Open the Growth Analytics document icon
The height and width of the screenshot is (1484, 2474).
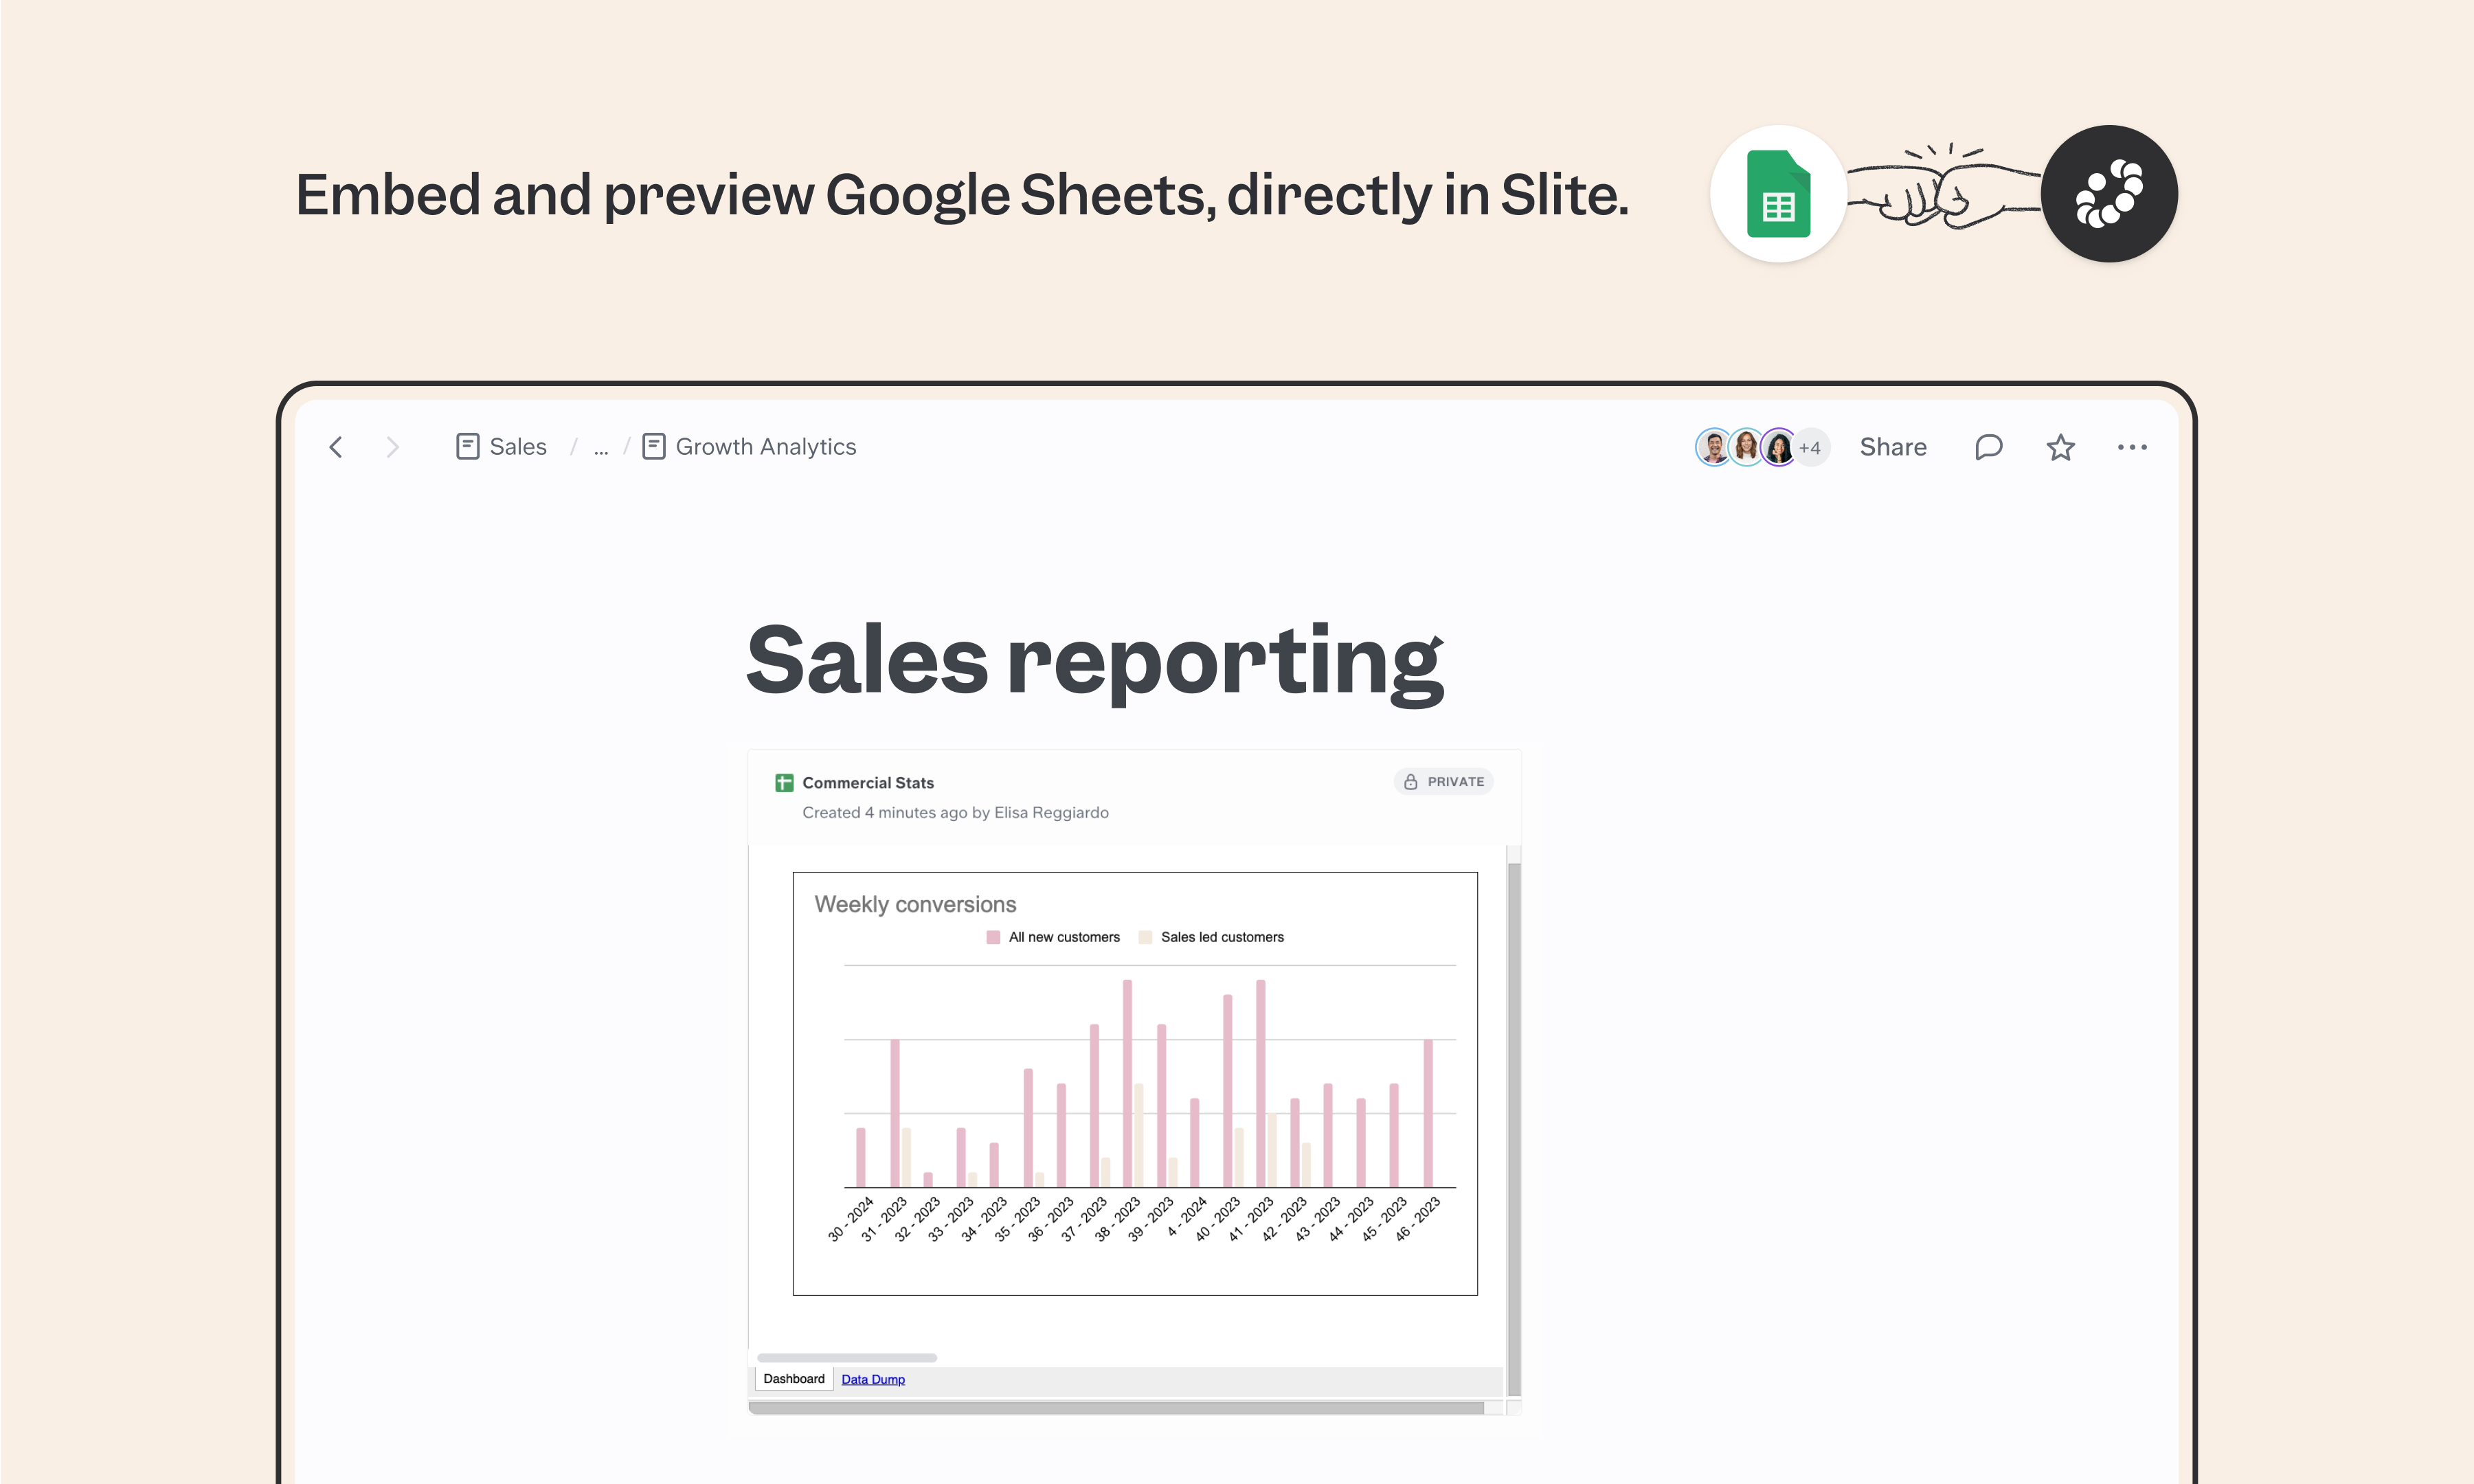(654, 447)
